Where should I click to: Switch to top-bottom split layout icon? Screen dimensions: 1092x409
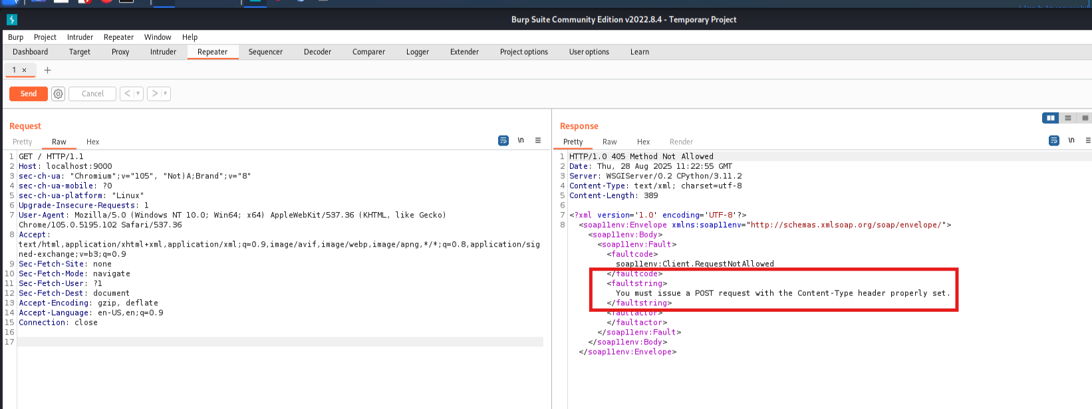(x=1068, y=118)
